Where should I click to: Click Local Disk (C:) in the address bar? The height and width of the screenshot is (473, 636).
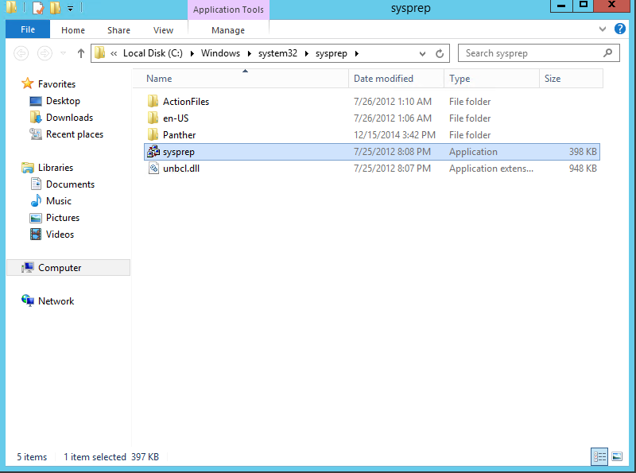153,53
